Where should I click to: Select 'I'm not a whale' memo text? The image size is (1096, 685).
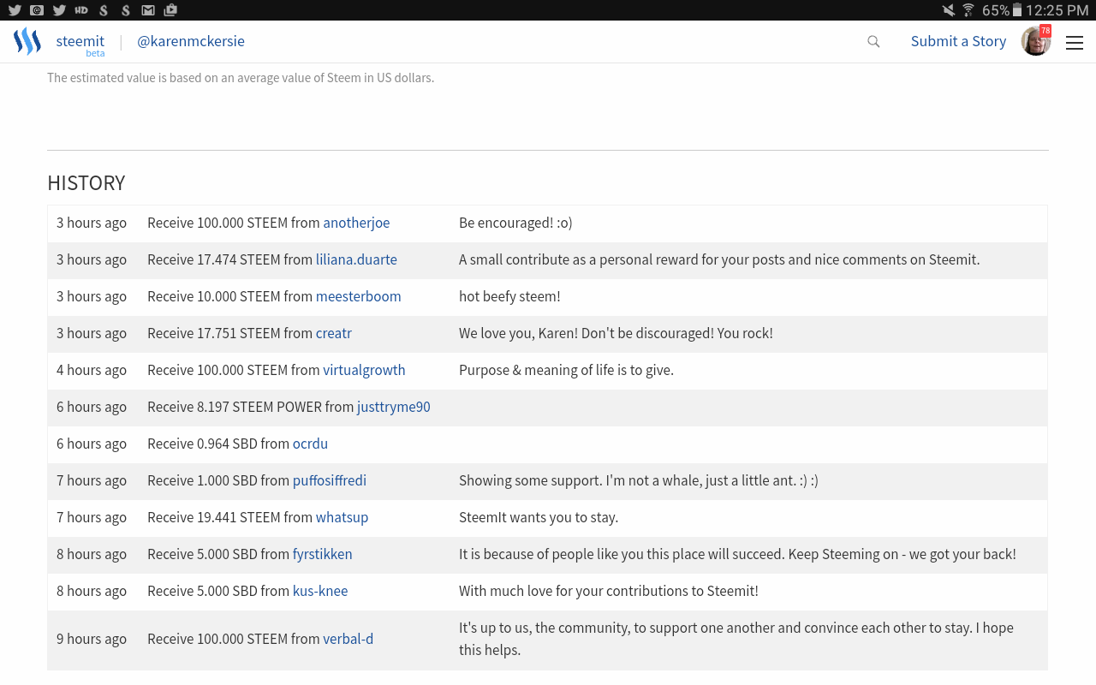(653, 480)
